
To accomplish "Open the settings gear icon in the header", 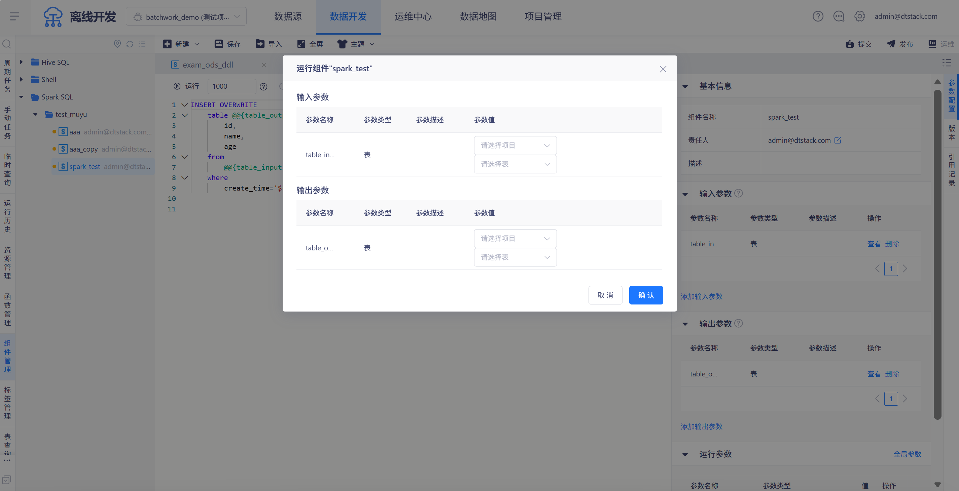I will pyautogui.click(x=859, y=16).
